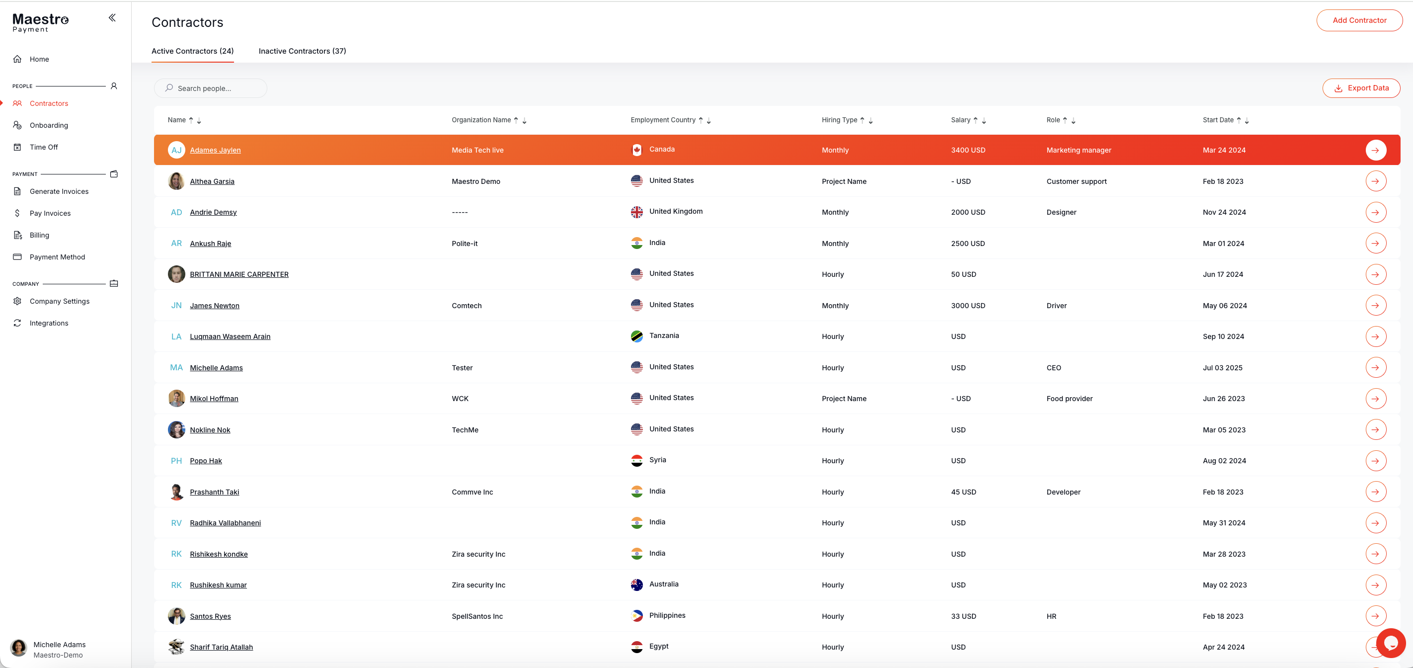Click Add Contractor button
The image size is (1413, 668).
click(x=1359, y=20)
